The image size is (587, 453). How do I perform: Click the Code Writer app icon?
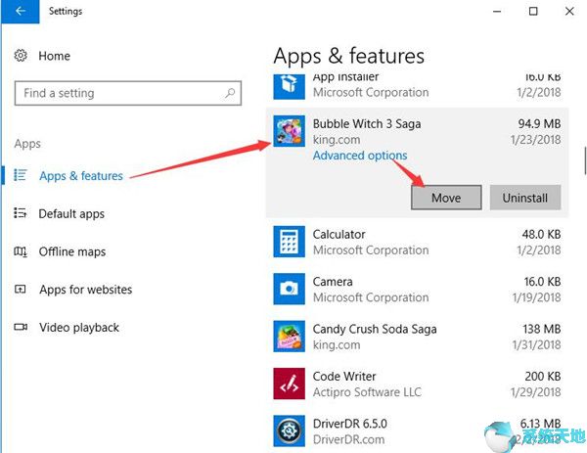[x=289, y=384]
